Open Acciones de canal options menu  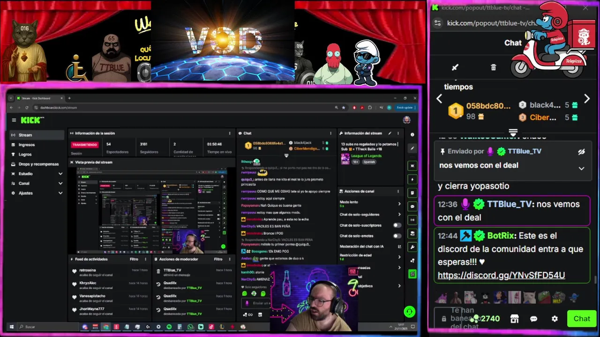coord(398,191)
